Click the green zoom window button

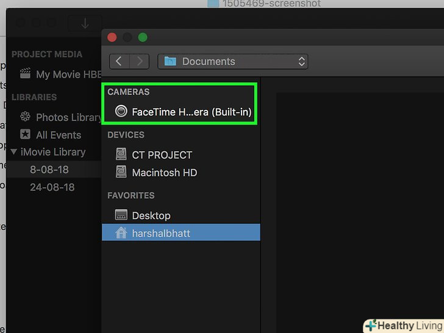coord(143,37)
